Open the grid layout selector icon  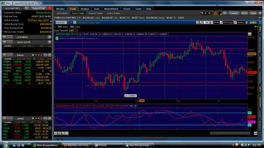point(215,13)
